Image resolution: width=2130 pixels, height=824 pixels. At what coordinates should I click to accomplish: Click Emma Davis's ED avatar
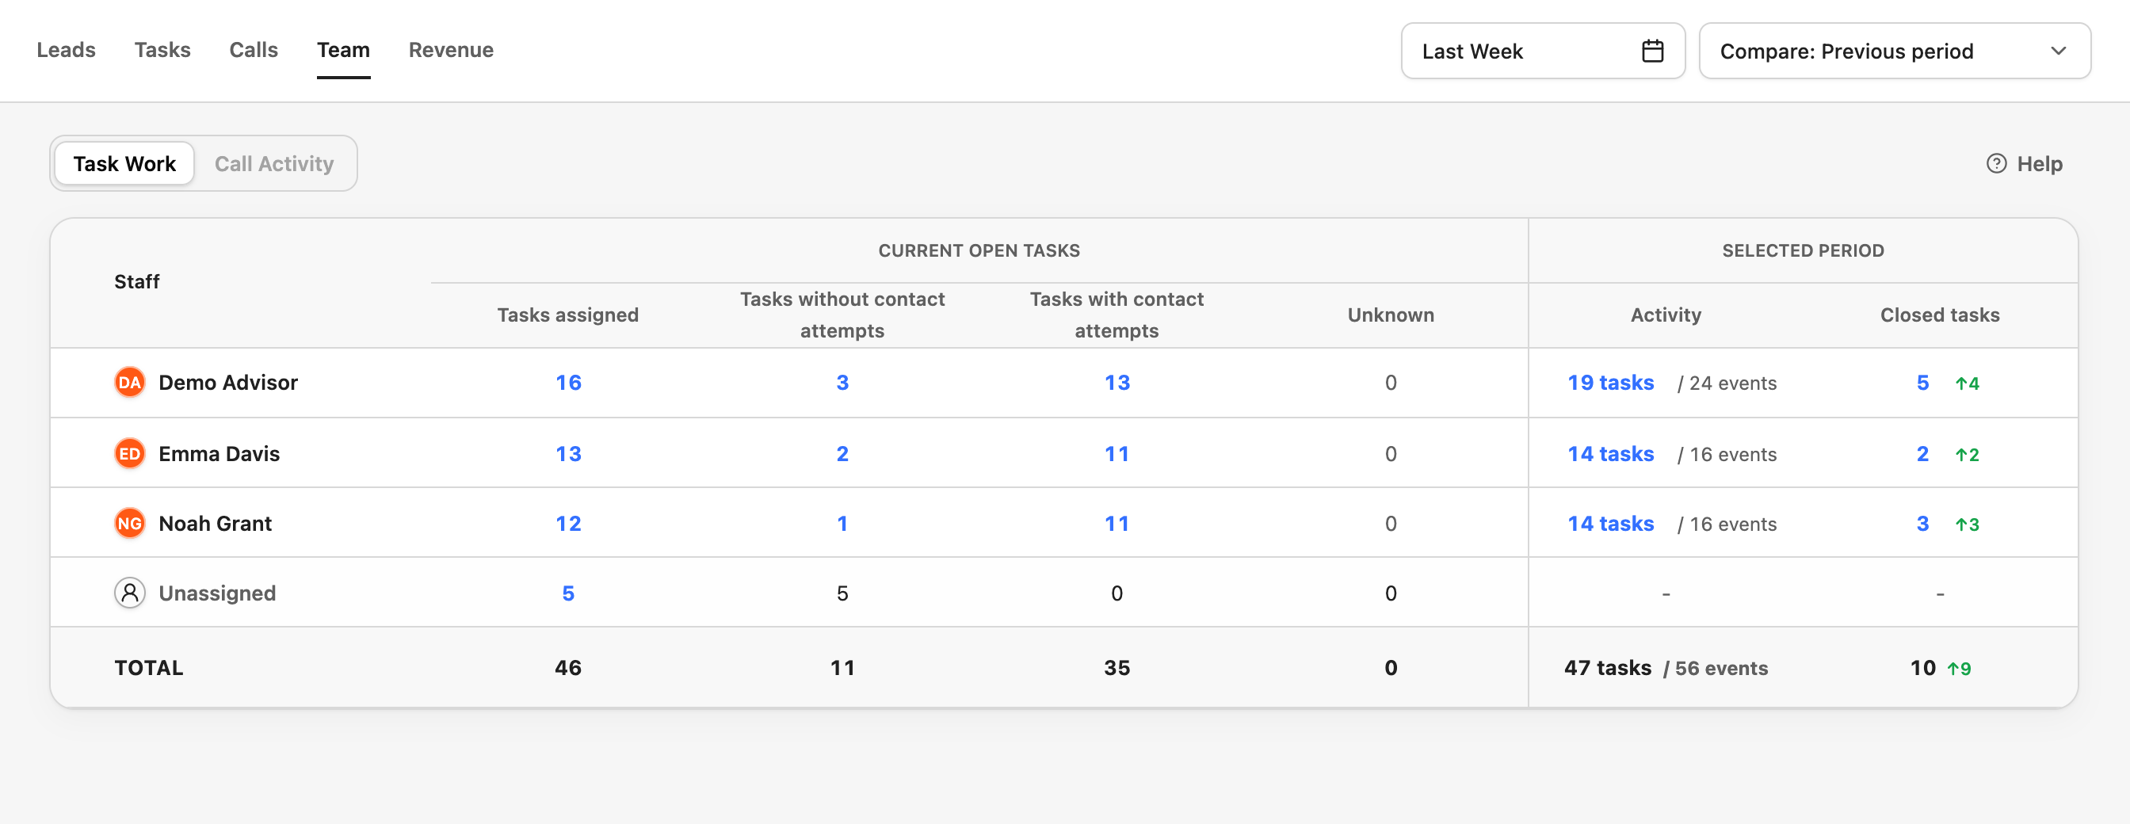pyautogui.click(x=130, y=454)
